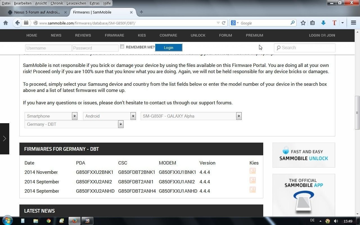Select PDA G850FXXU2BNK1 firmware
360x225 pixels.
tap(94, 172)
